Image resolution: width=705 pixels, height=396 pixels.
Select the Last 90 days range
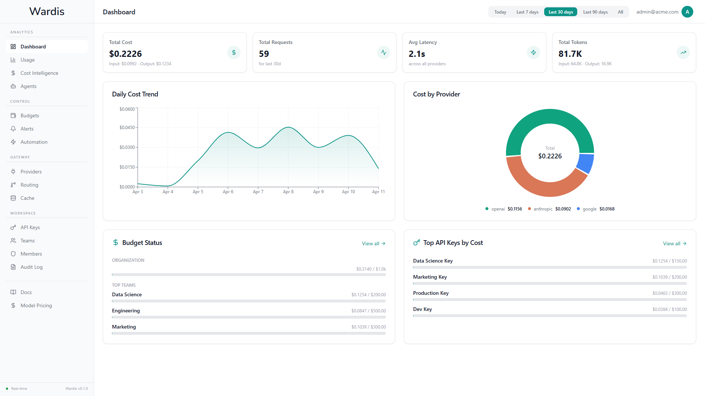(x=595, y=12)
